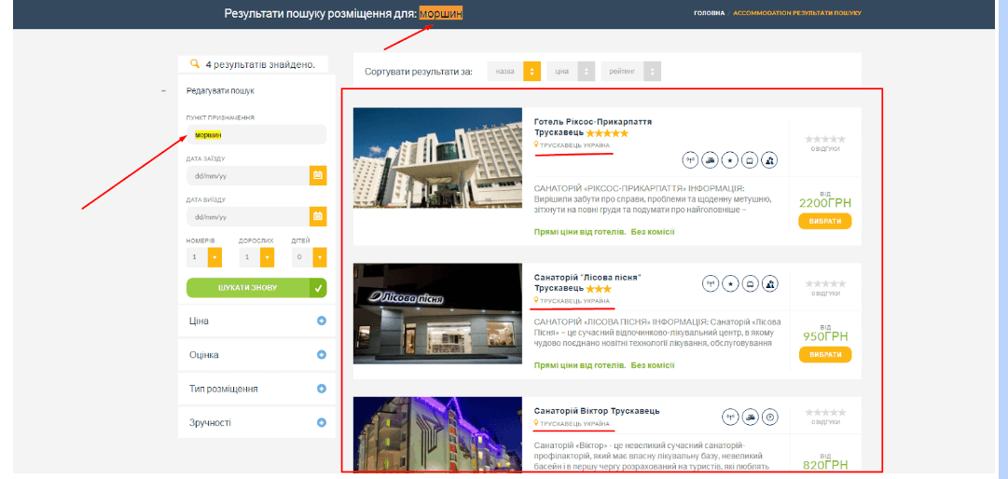Open Дітей count dropdown
This screenshot has width=1008, height=479.
pos(320,257)
